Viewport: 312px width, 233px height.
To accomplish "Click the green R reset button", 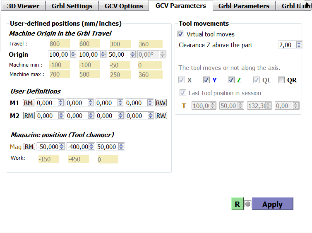I will pos(238,204).
